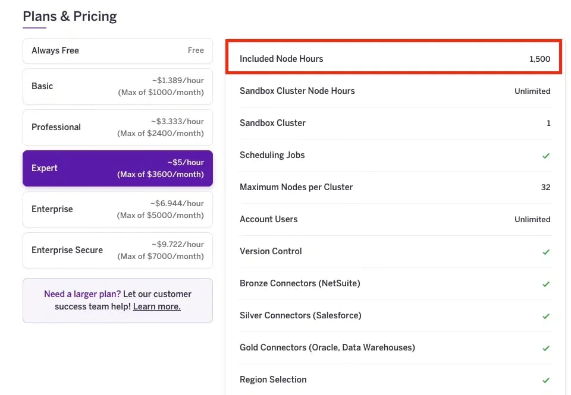The image size is (571, 395).
Task: Click the Gold Connectors label
Action: (x=327, y=347)
